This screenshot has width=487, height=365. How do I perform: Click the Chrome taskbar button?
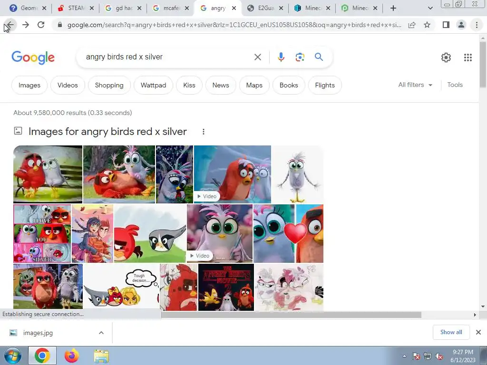point(42,356)
